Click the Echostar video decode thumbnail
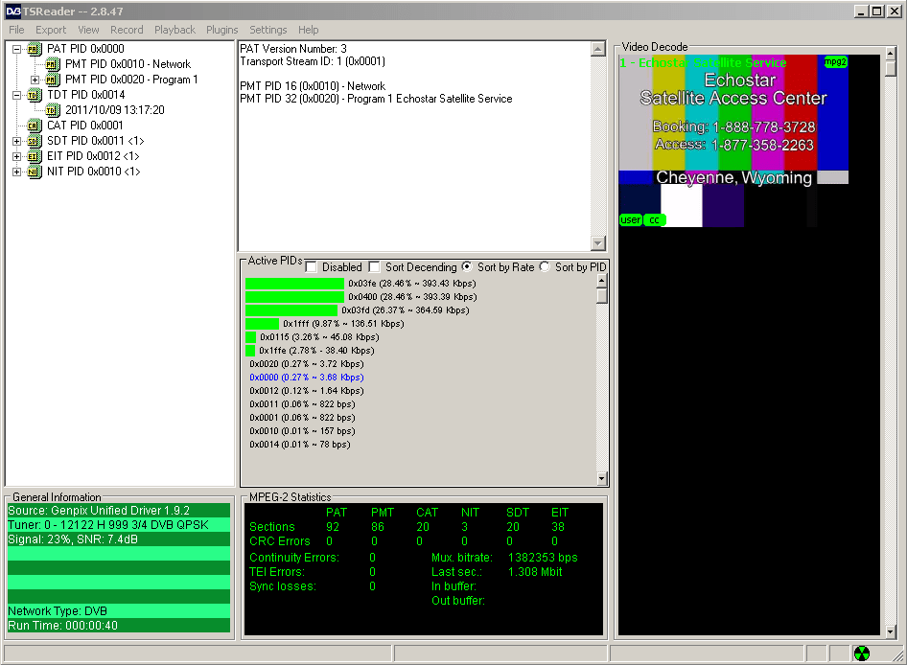The width and height of the screenshot is (907, 665). tap(733, 141)
